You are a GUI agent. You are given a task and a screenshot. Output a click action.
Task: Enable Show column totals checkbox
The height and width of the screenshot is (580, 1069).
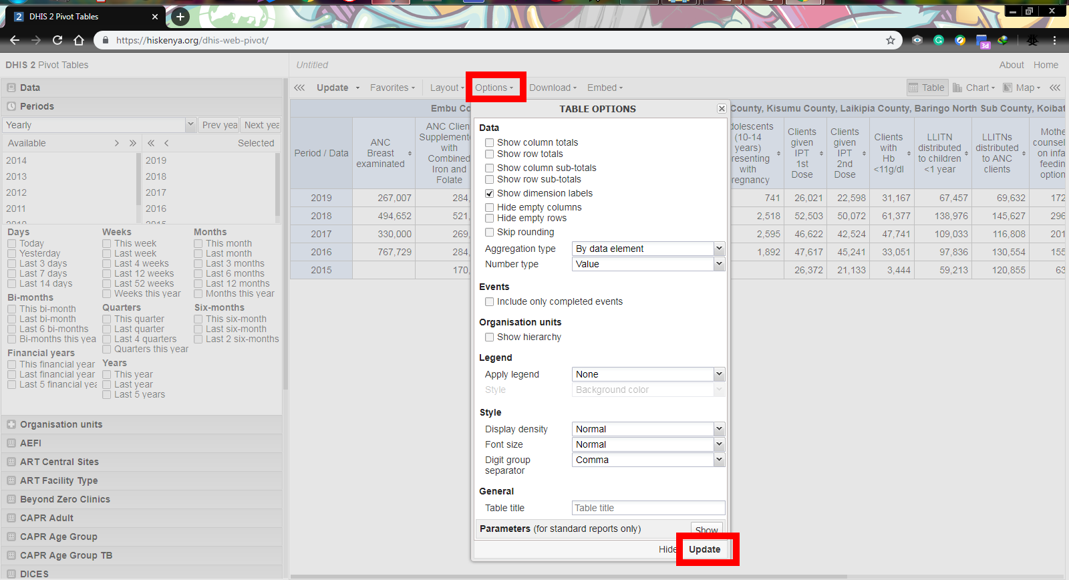pos(490,142)
